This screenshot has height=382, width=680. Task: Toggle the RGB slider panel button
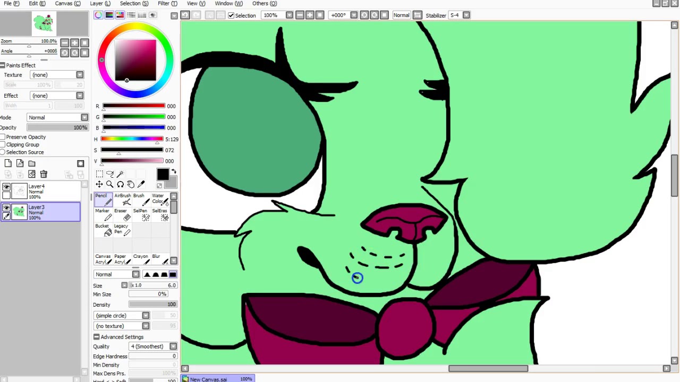point(109,15)
